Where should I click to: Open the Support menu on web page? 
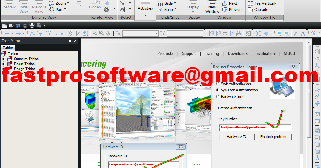(189, 53)
